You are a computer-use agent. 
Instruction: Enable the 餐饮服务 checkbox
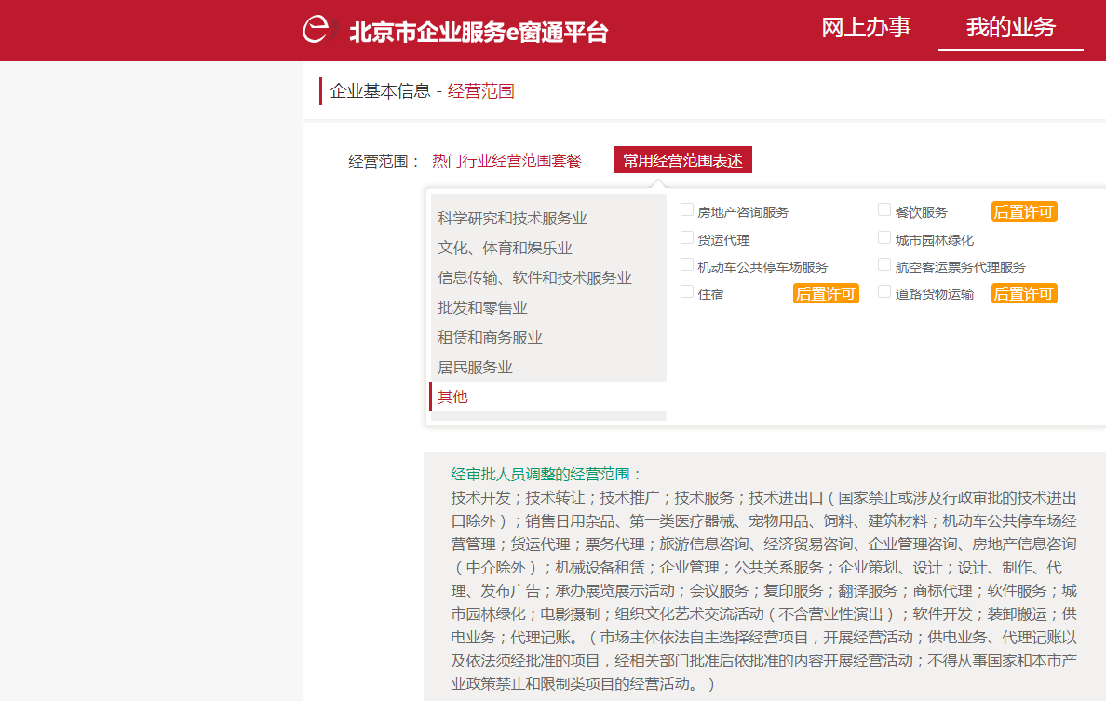[x=883, y=209]
